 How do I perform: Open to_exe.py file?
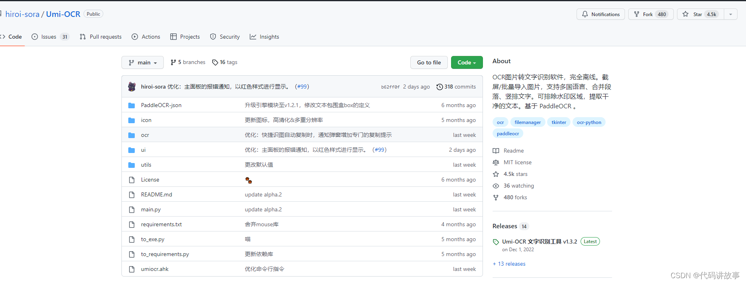click(153, 239)
